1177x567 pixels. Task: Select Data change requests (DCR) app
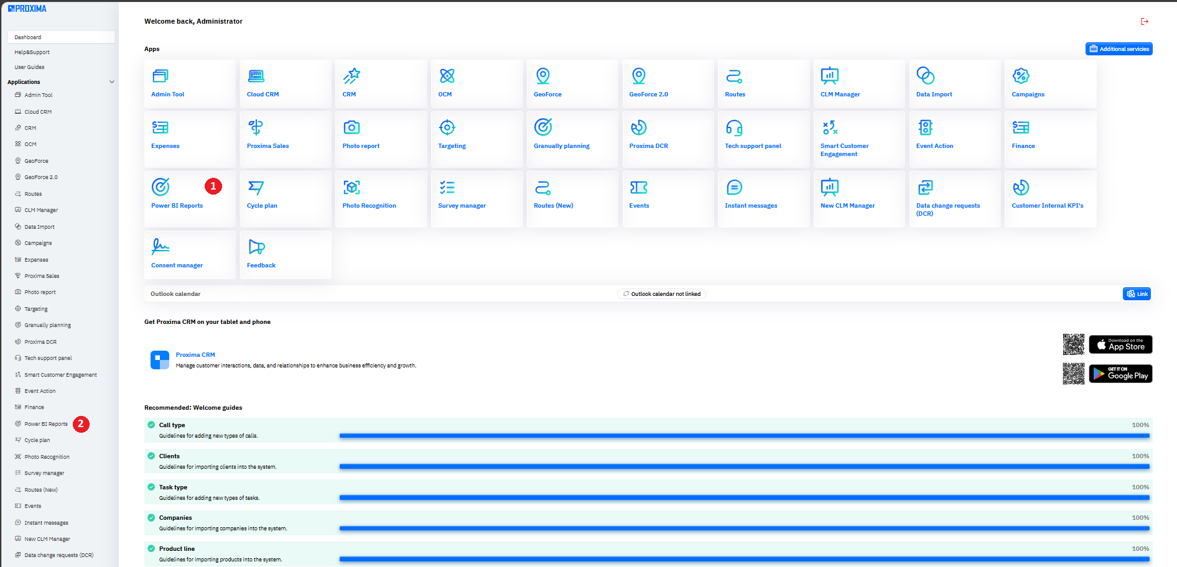pos(954,198)
